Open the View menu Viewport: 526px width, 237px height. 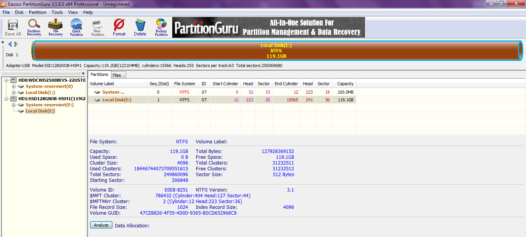click(73, 12)
